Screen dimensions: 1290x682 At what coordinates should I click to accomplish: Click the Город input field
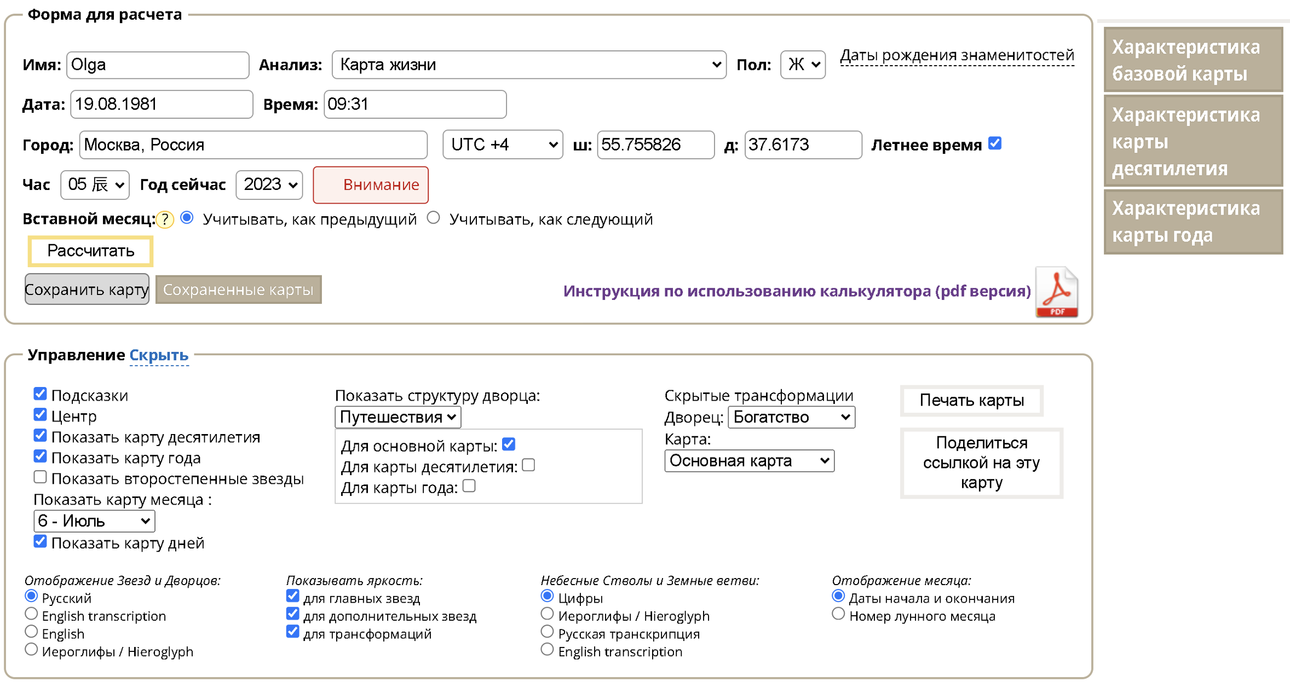[253, 145]
